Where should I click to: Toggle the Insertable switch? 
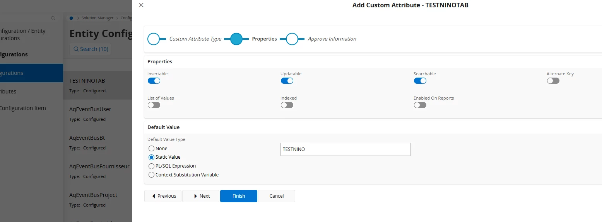point(154,81)
